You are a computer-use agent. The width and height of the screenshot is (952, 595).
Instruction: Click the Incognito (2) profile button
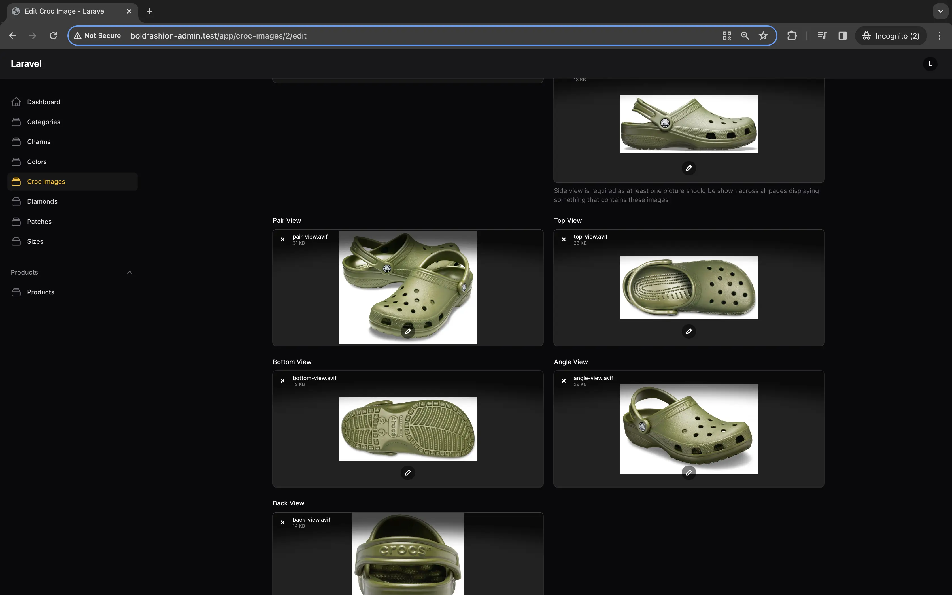tap(891, 36)
